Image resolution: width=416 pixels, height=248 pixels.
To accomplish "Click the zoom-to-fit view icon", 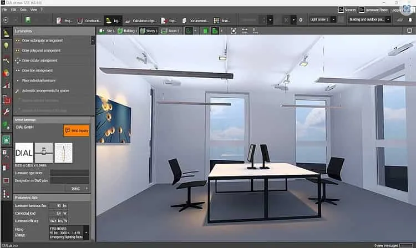I will pos(233,31).
